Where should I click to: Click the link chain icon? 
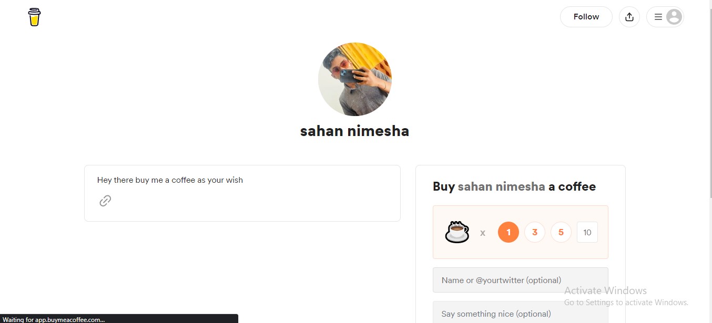point(105,201)
